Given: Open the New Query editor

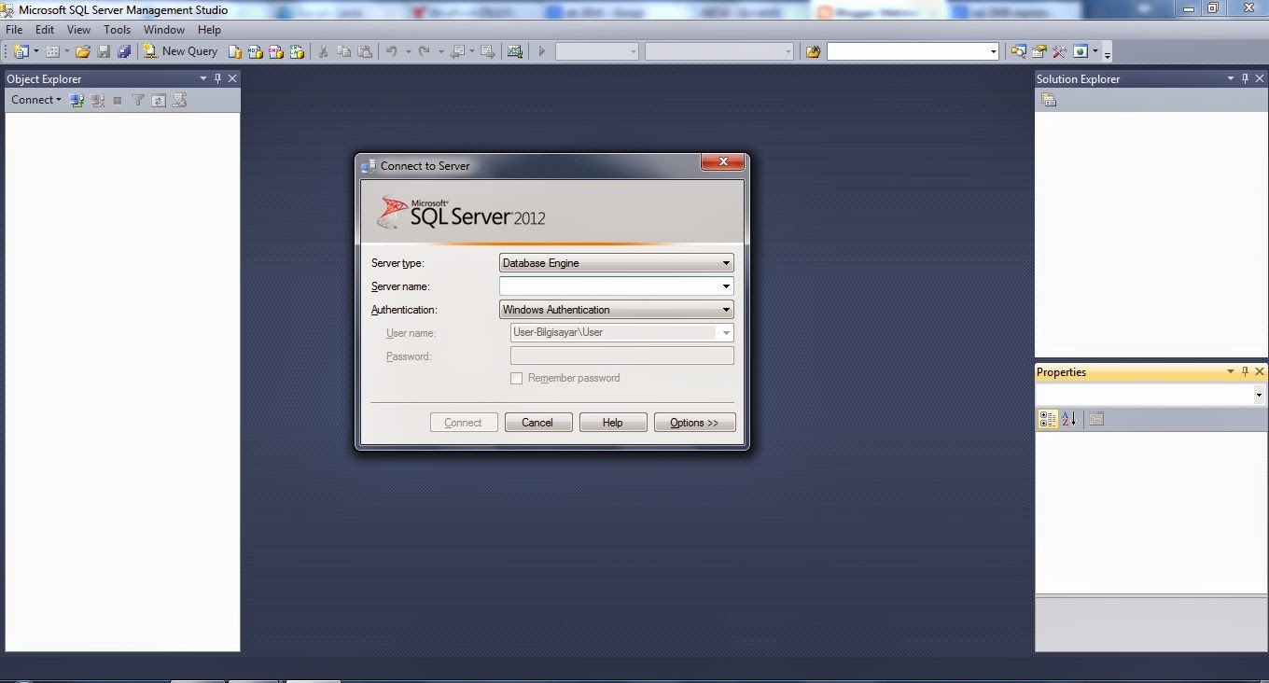Looking at the screenshot, I should coord(182,51).
